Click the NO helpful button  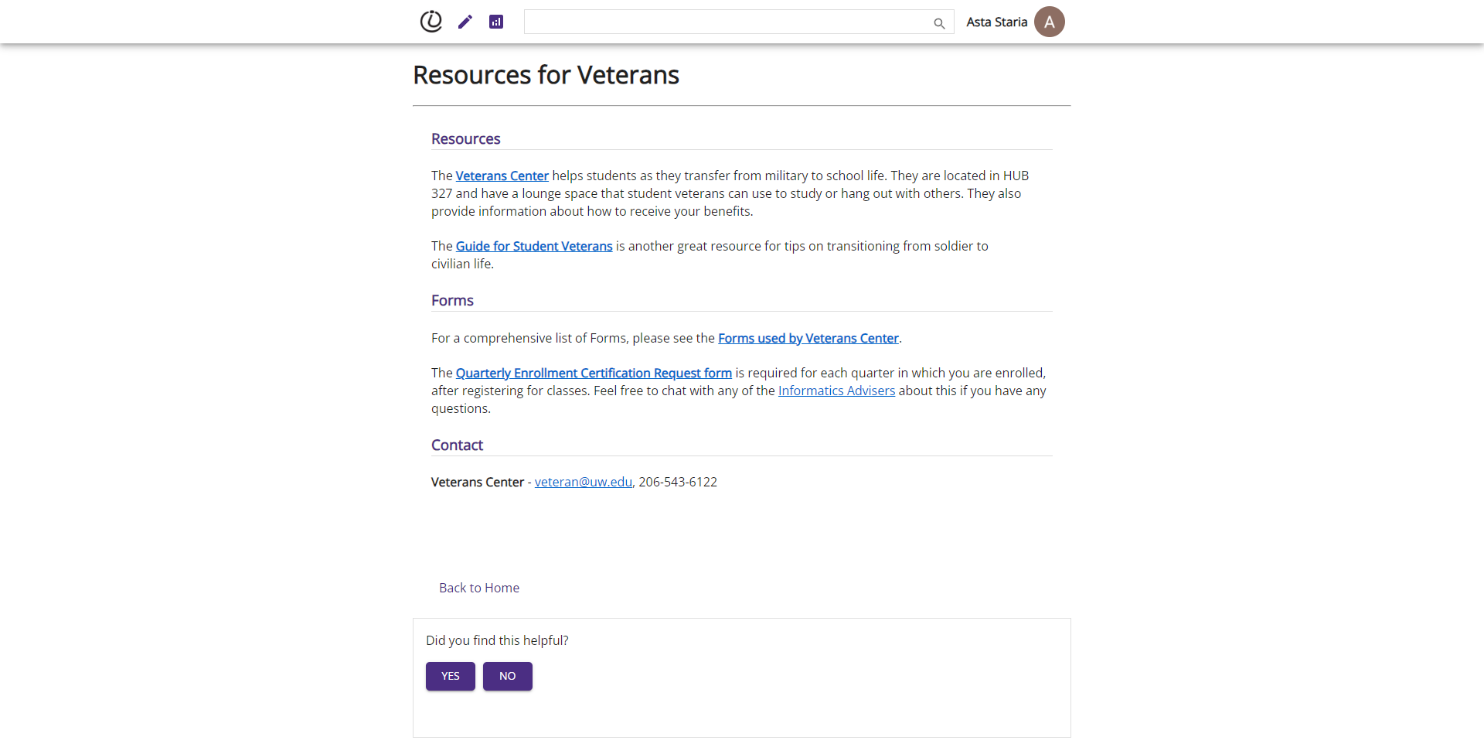click(508, 676)
